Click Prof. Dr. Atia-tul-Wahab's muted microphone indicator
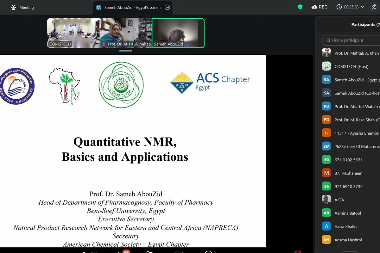This screenshot has width=380, height=253. click(x=103, y=44)
